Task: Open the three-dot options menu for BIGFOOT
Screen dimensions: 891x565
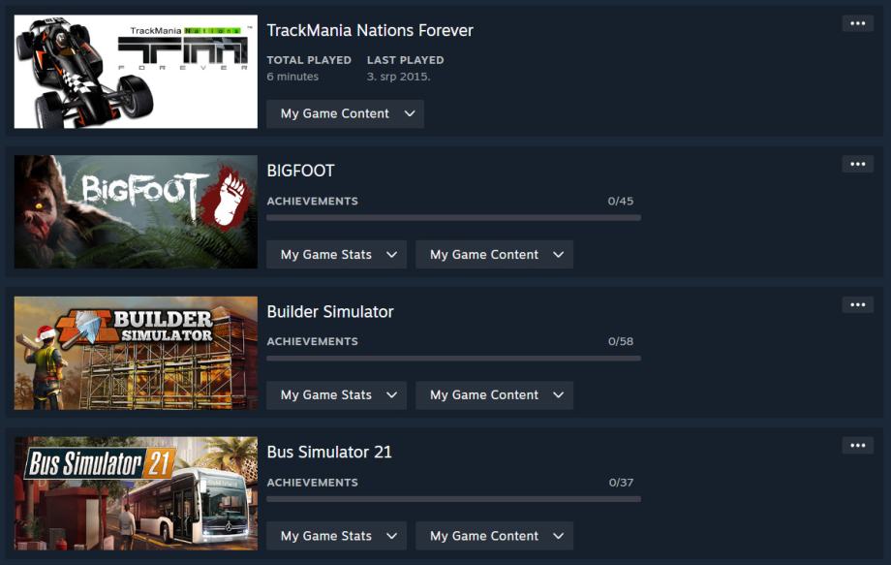Action: tap(857, 165)
